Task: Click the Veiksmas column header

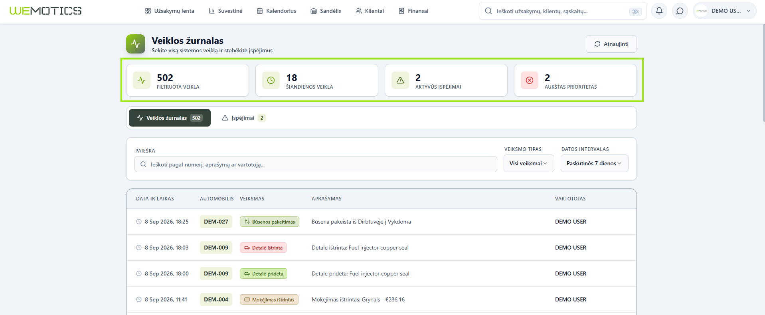Action: click(x=252, y=198)
